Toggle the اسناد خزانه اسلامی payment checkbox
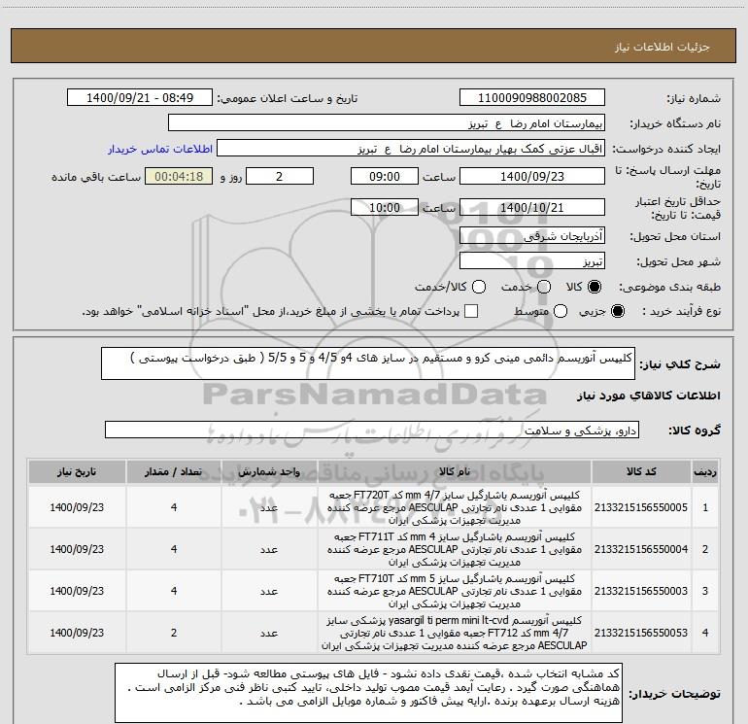Screen dimensions: 748x724 (x=471, y=311)
